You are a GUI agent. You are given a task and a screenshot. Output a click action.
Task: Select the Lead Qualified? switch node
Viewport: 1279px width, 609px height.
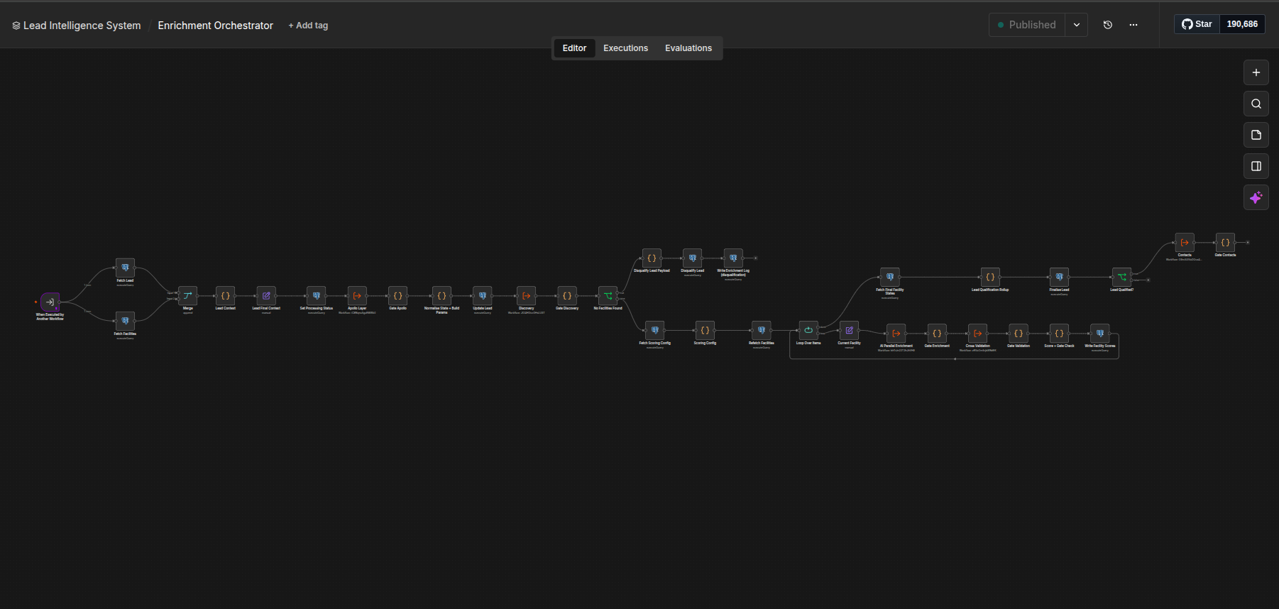(x=1122, y=277)
